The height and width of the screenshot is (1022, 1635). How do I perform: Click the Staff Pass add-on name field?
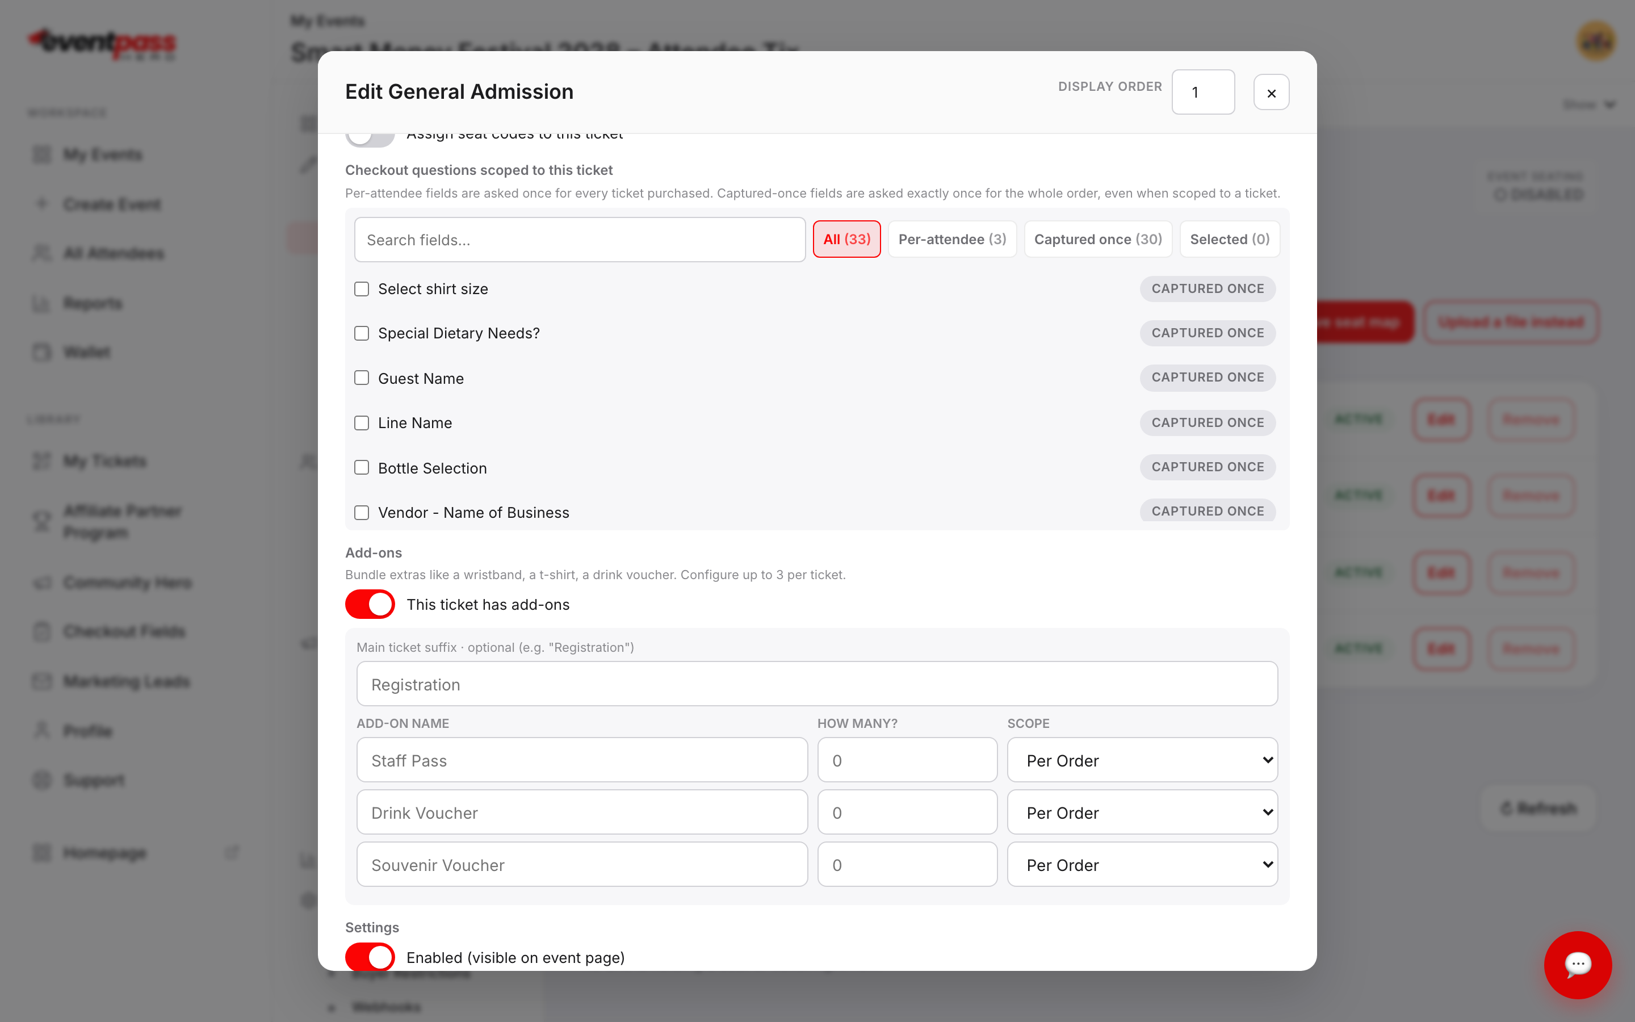[582, 760]
